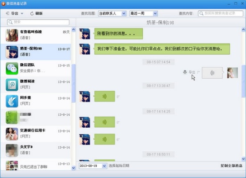The image size is (246, 178).
Task: Open the 最近一周 time range dropdown
Action: (143, 13)
